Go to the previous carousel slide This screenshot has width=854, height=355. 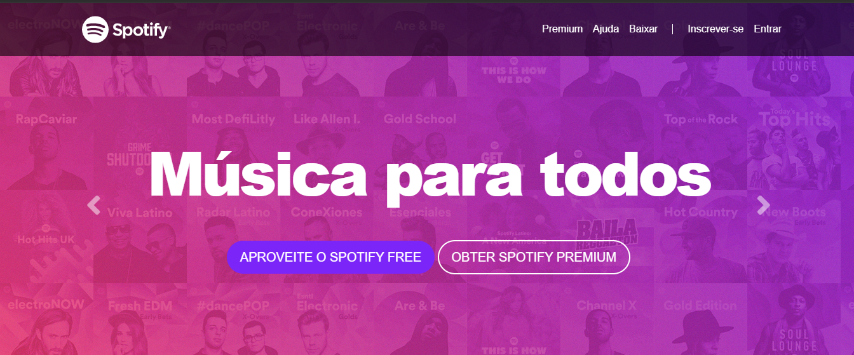pyautogui.click(x=94, y=205)
